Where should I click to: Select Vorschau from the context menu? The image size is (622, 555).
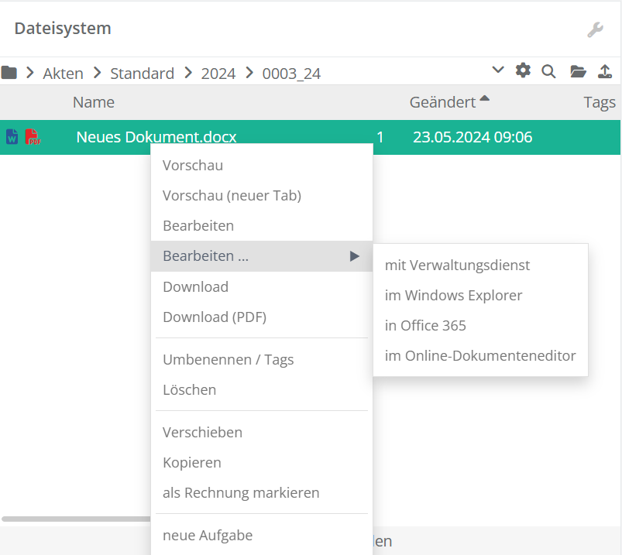pyautogui.click(x=193, y=165)
